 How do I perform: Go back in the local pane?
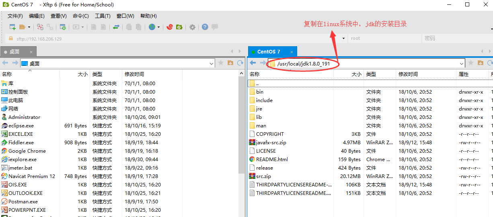coord(5,63)
